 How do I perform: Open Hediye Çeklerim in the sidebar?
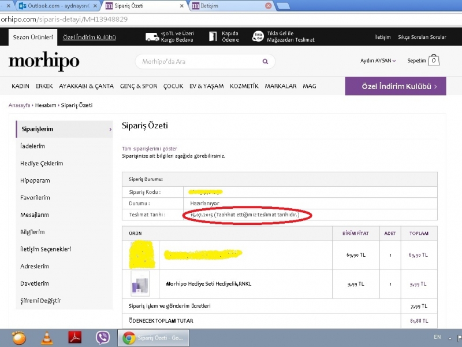click(42, 164)
